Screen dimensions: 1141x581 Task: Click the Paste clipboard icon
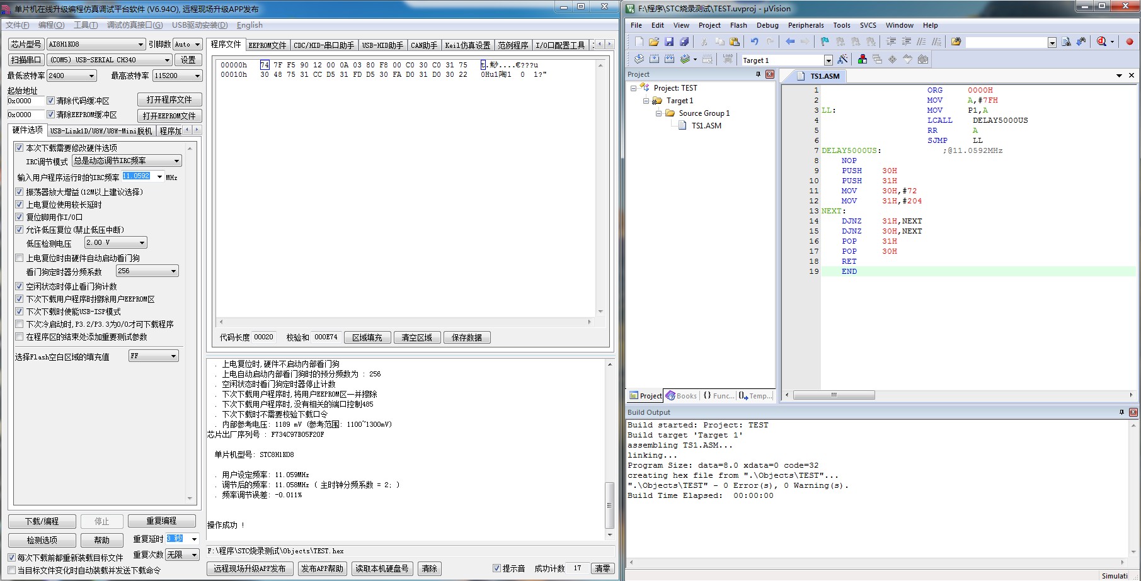click(x=735, y=42)
